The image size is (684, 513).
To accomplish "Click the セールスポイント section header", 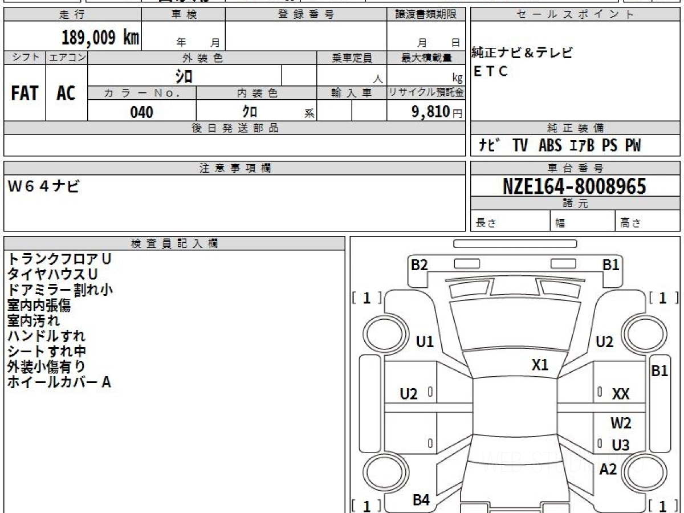I will pos(575,15).
